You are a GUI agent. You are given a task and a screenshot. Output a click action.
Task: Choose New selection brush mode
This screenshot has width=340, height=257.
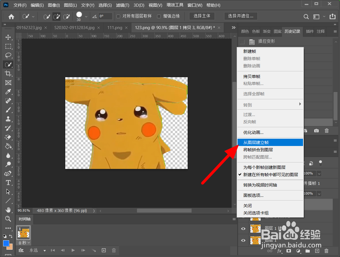pos(47,16)
